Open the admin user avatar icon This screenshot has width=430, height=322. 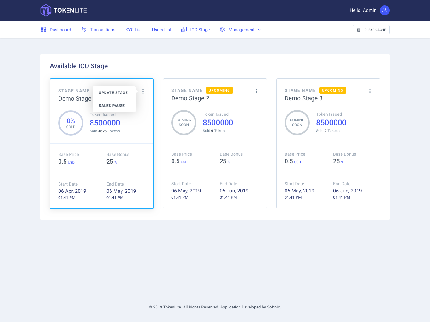tap(384, 10)
